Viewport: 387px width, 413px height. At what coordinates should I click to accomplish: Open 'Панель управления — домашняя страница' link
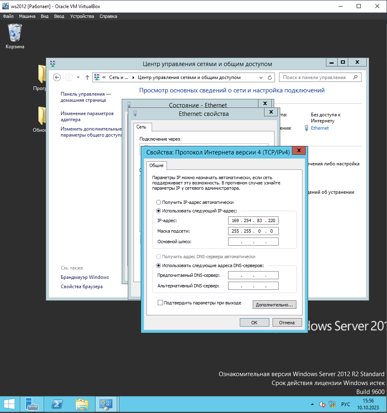tap(86, 97)
